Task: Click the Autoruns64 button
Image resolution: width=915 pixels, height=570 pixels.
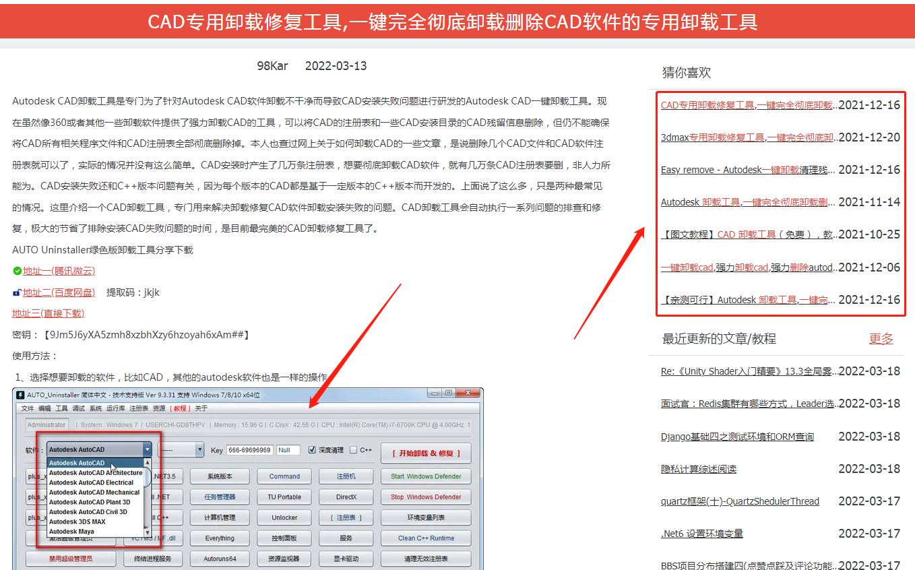Action: (x=220, y=559)
